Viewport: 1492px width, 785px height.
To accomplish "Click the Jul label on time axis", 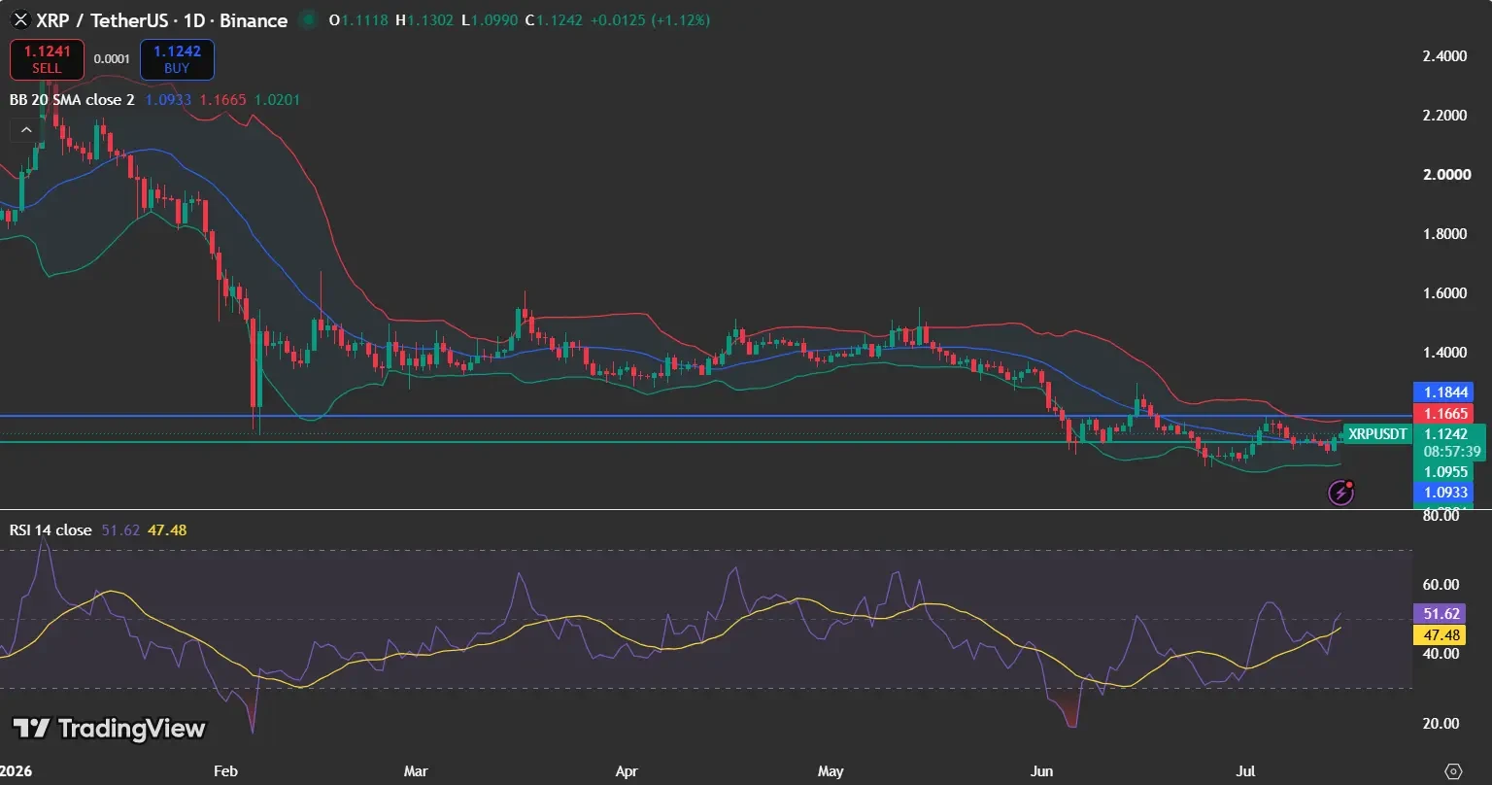I will 1244,771.
